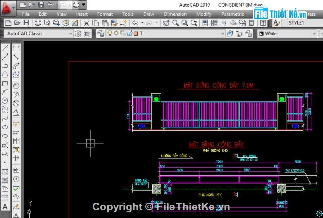
Task: Click the Zoom Window icon
Action: [185, 23]
